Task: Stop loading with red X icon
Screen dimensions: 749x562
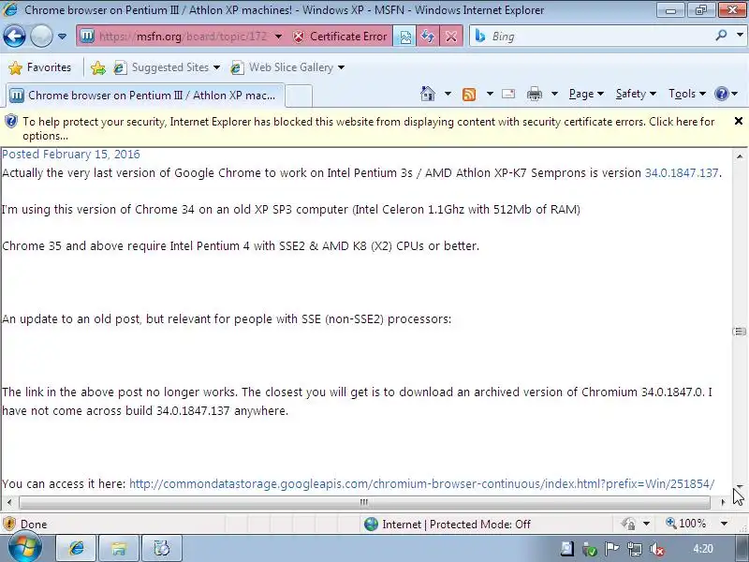Action: coord(451,37)
